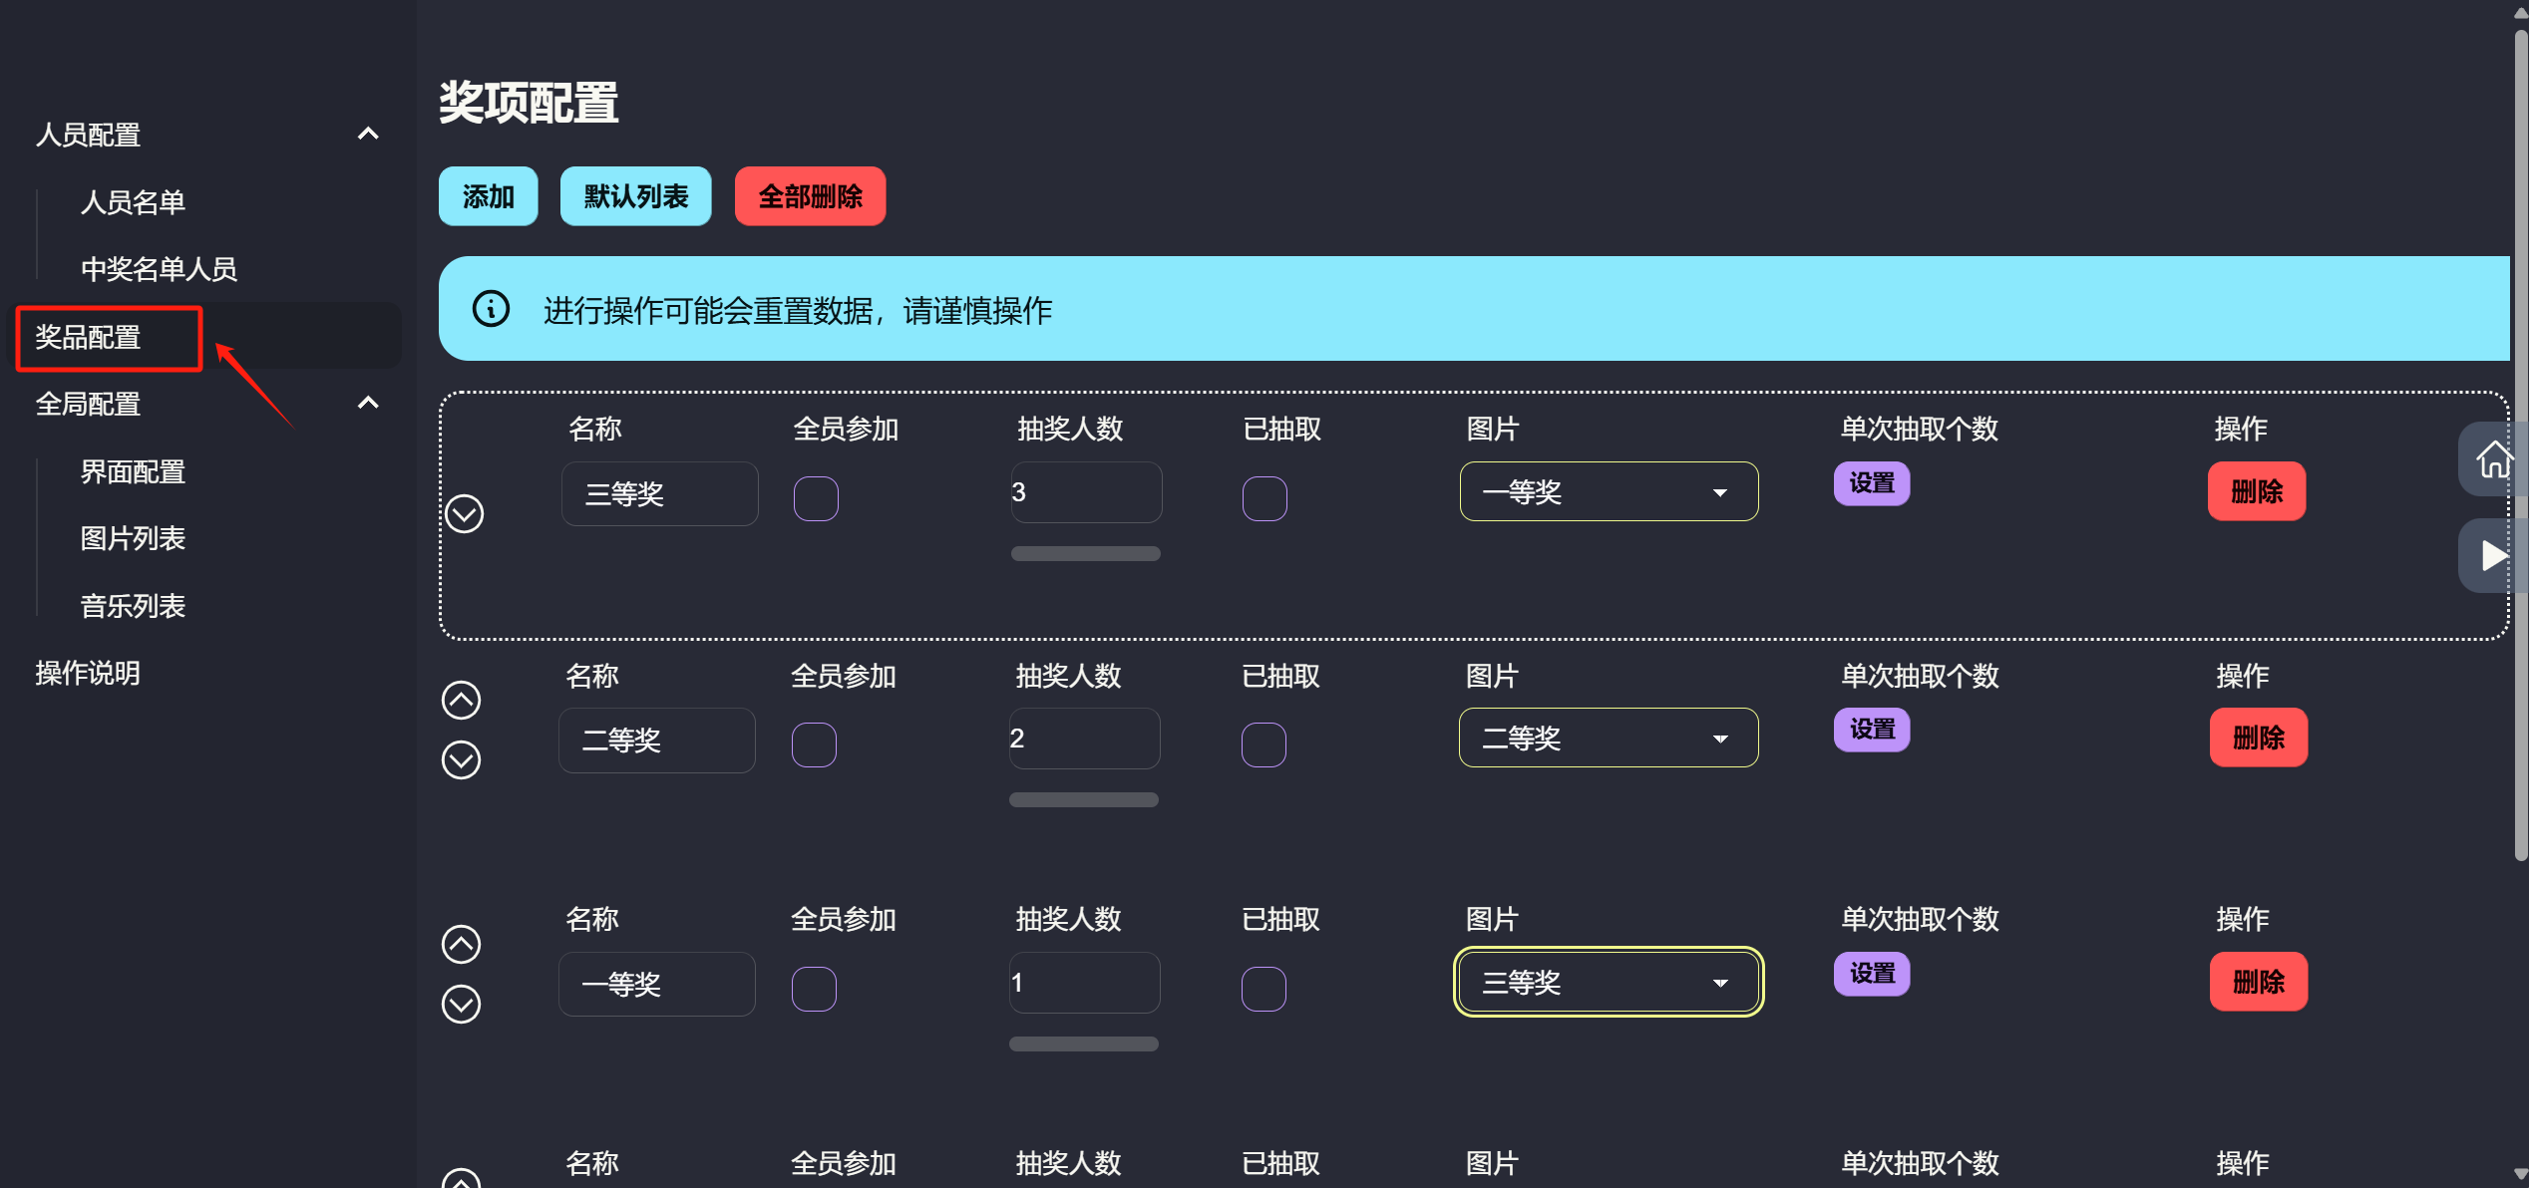Enable 全员参加 for the 一等奖 row
The width and height of the screenshot is (2529, 1188).
[x=814, y=989]
